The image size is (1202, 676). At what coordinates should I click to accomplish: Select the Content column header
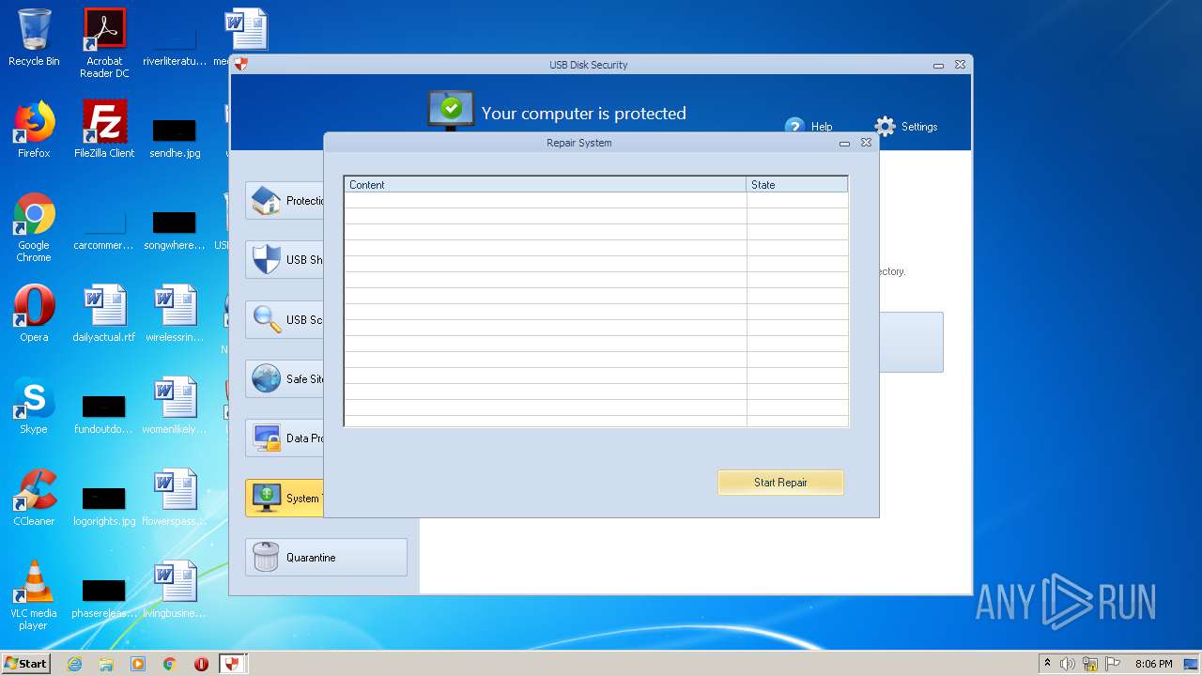(x=546, y=185)
